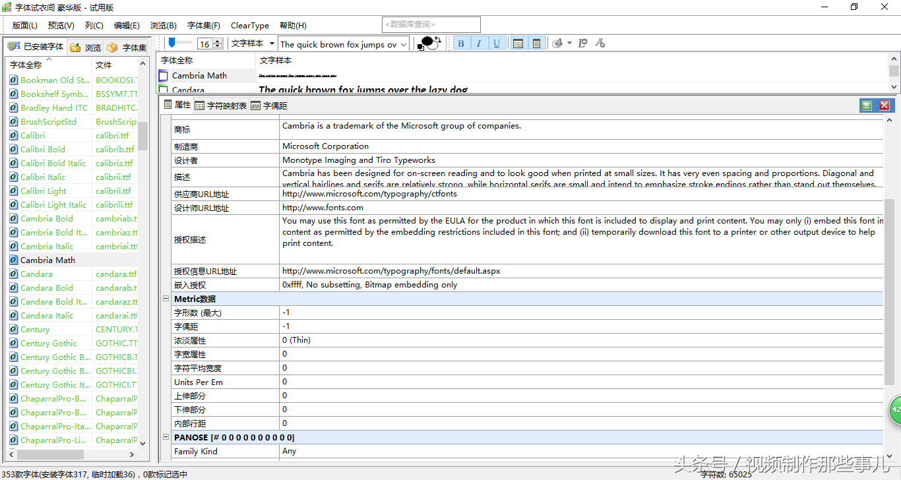Open the arrow next to the 3D letter icon
The height and width of the screenshot is (480, 901).
tap(569, 44)
